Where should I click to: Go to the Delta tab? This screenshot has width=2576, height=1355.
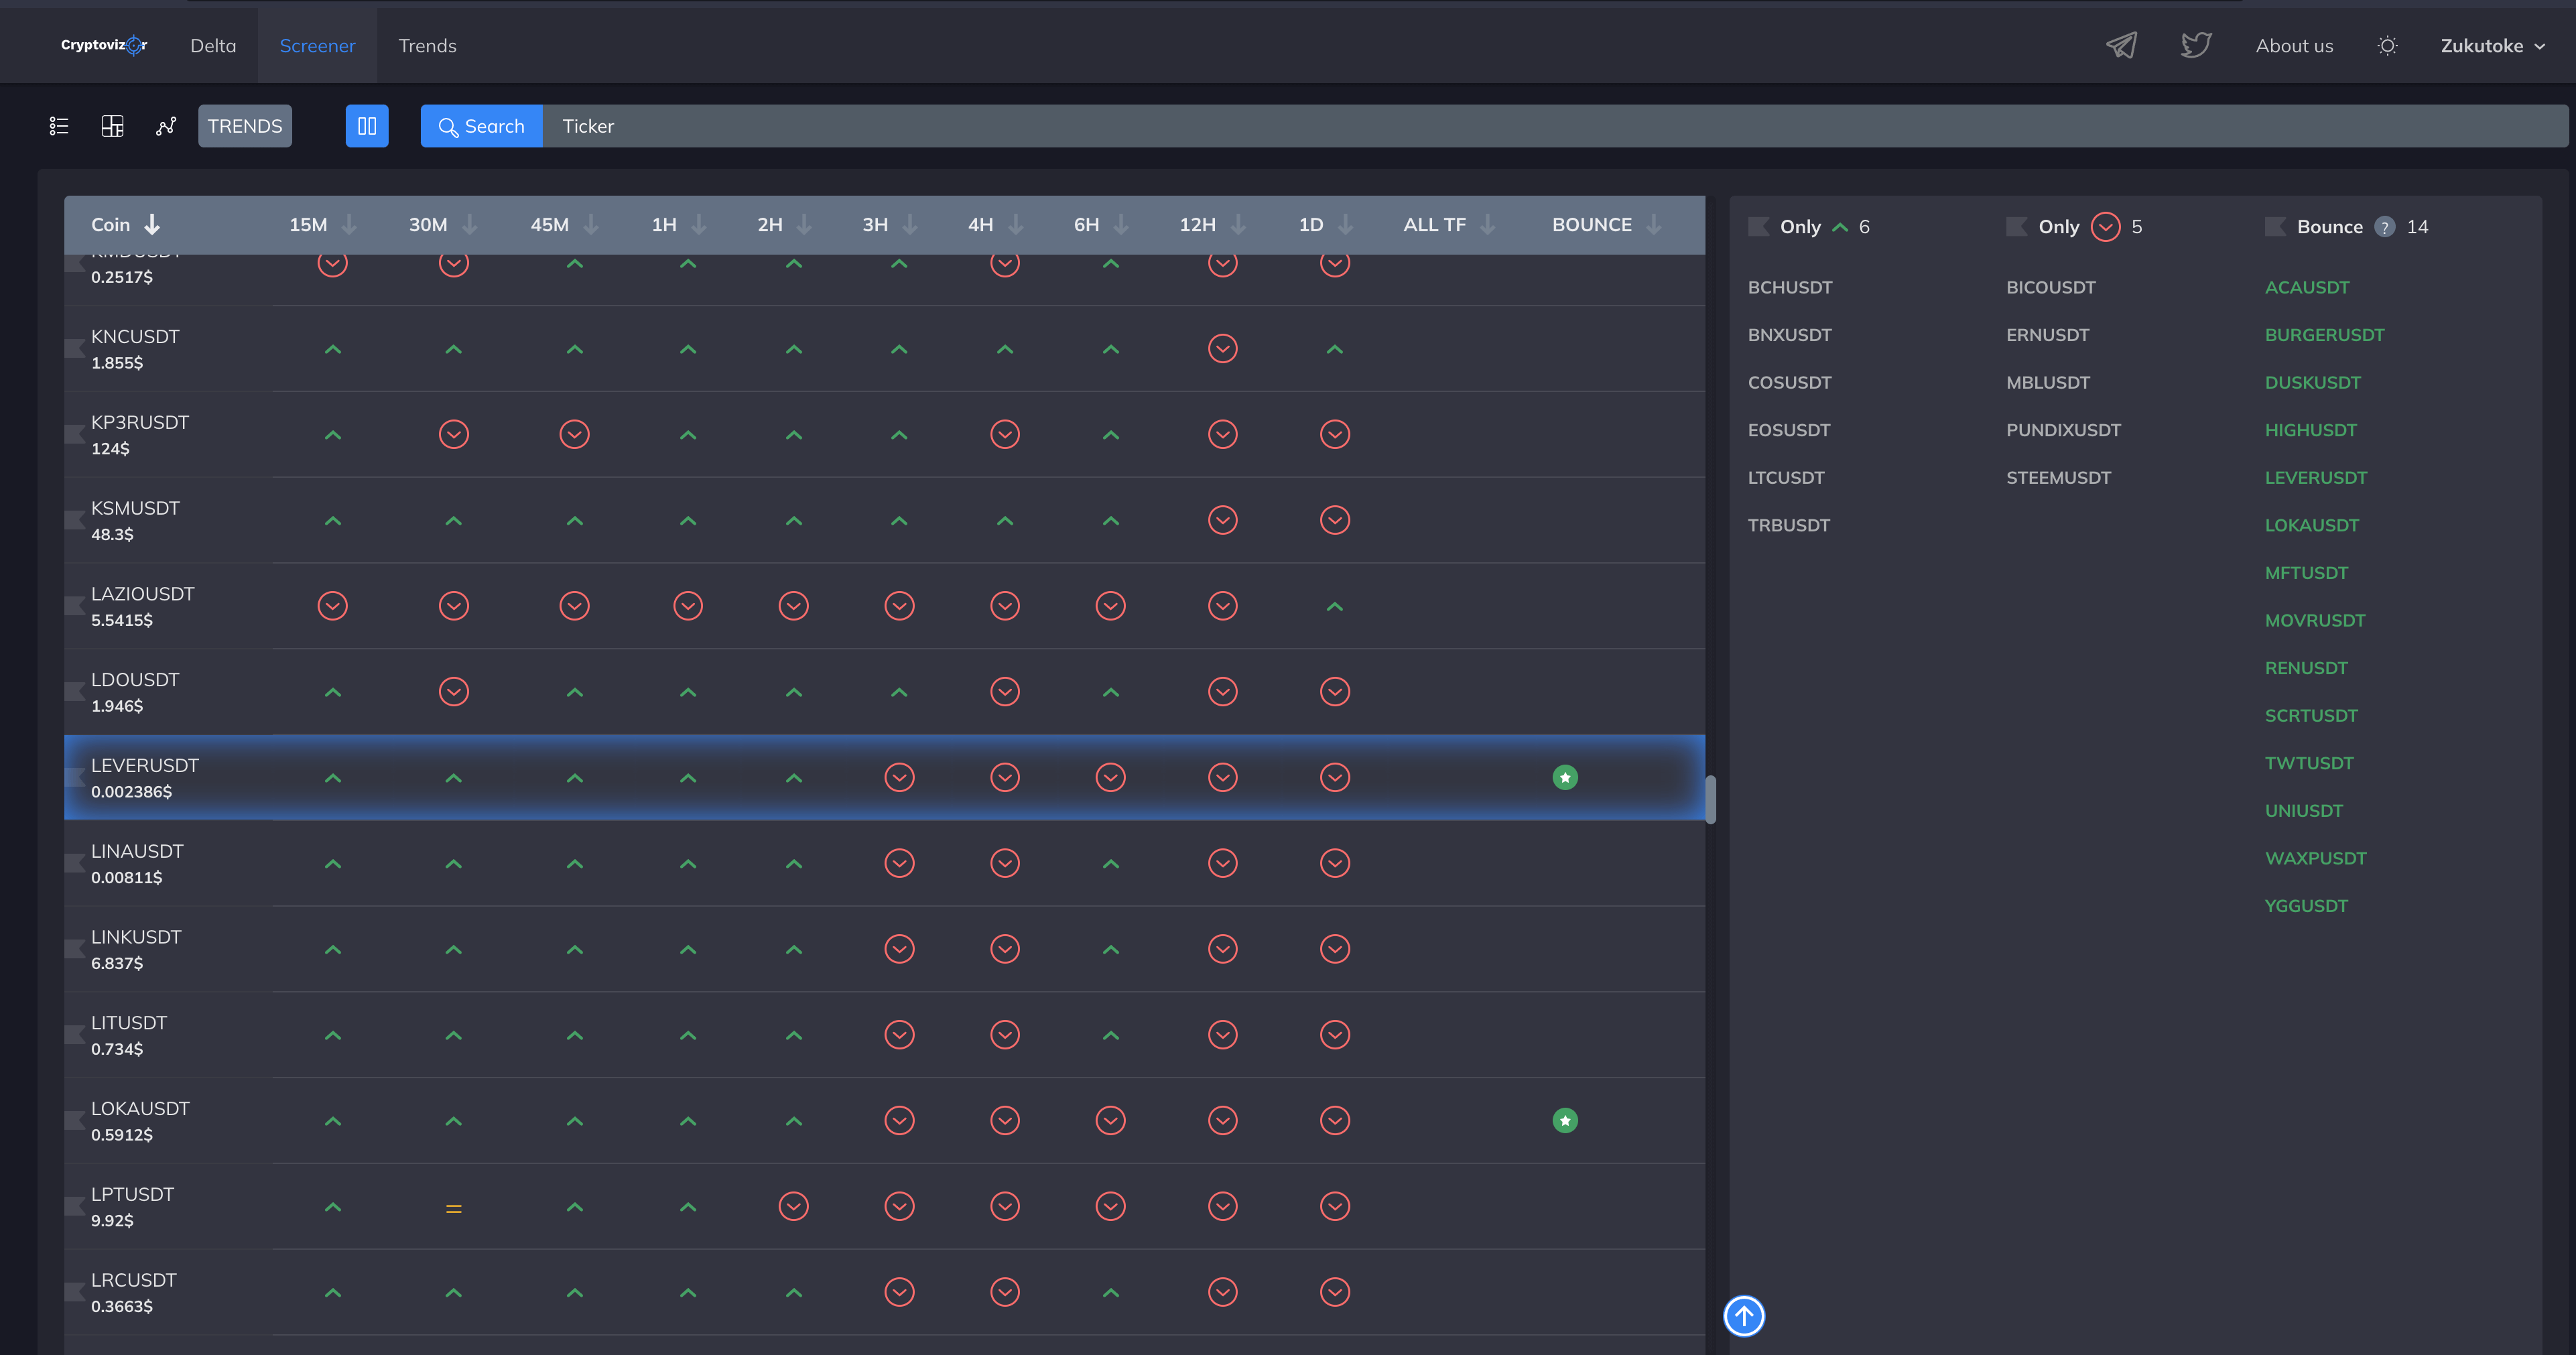213,46
